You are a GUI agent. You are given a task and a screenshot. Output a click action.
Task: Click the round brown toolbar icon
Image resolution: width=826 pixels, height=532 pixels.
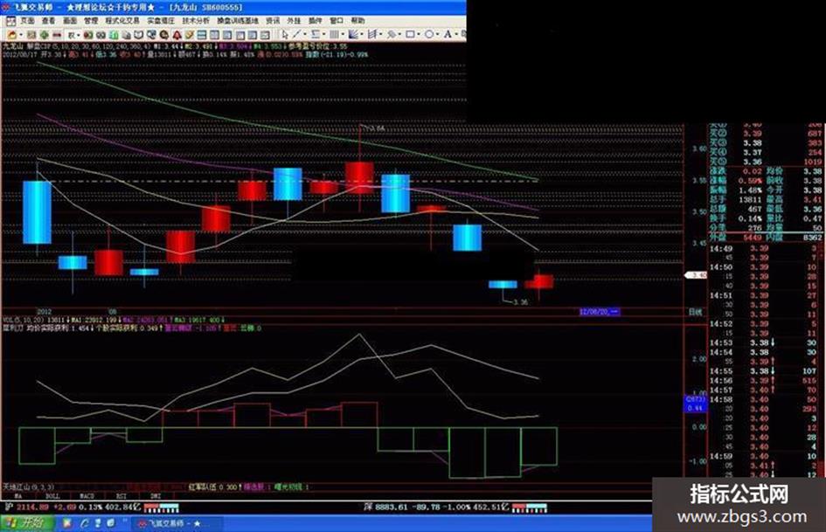point(163,35)
